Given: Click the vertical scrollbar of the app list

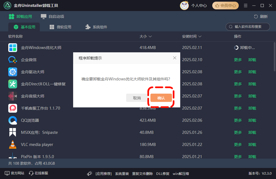Looking at the screenshot, I should click(275, 57).
